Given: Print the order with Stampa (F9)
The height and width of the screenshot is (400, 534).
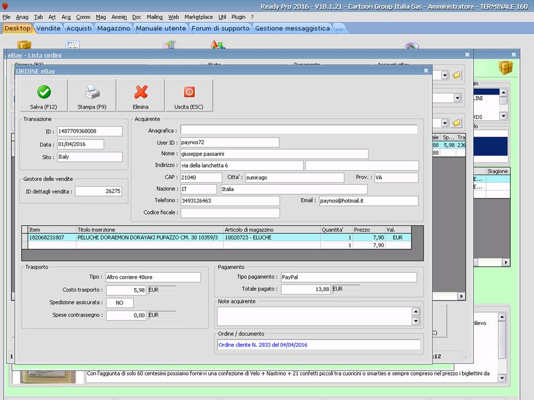Looking at the screenshot, I should 92,96.
